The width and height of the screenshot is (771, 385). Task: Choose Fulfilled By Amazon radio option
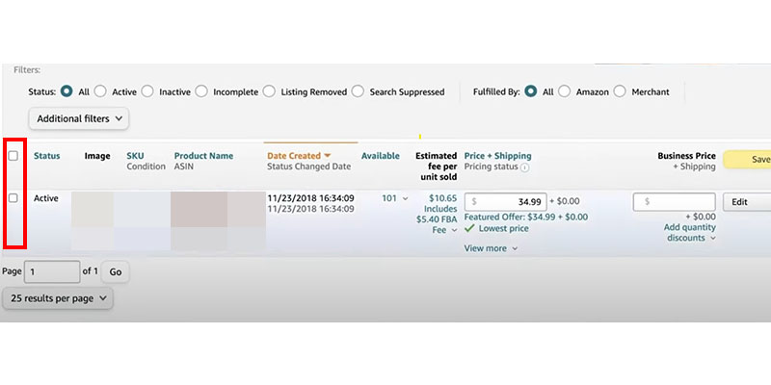click(x=565, y=91)
